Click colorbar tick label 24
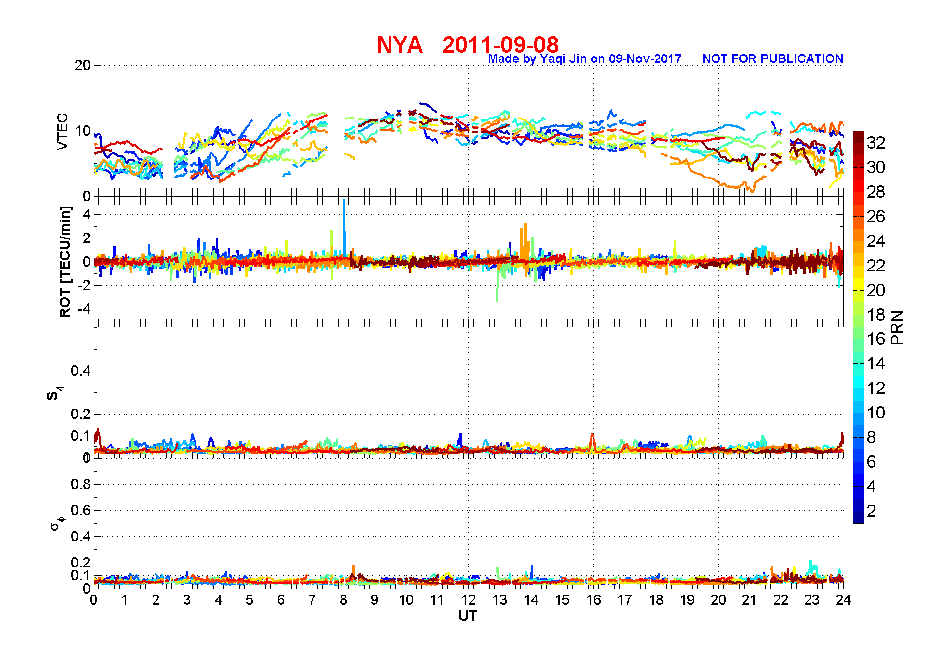The height and width of the screenshot is (654, 937). [x=876, y=241]
